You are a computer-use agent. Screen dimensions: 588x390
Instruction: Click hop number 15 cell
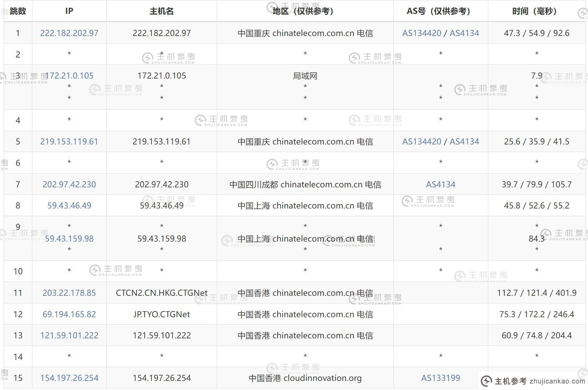point(18,378)
